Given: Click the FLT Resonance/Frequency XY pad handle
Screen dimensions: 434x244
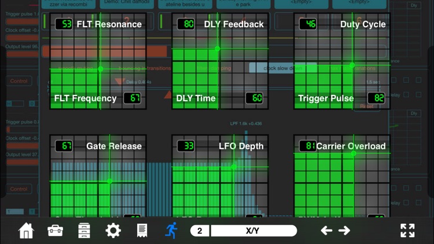Looking at the screenshot, I should 101,69.
